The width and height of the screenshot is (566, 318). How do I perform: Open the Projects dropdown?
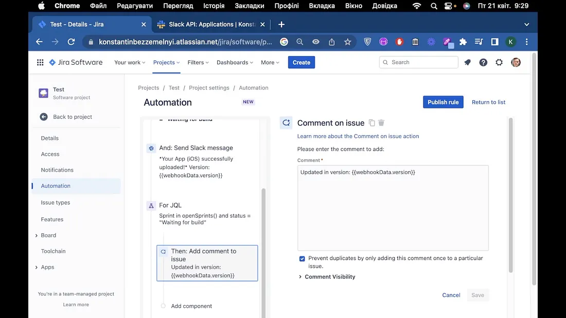coord(166,62)
